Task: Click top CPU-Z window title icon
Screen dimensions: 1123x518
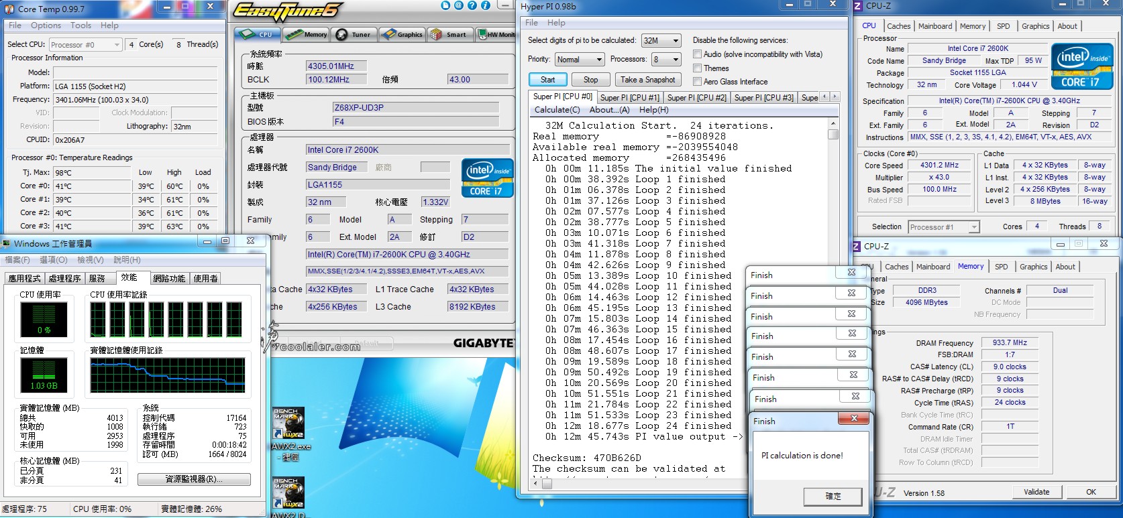Action: point(857,6)
